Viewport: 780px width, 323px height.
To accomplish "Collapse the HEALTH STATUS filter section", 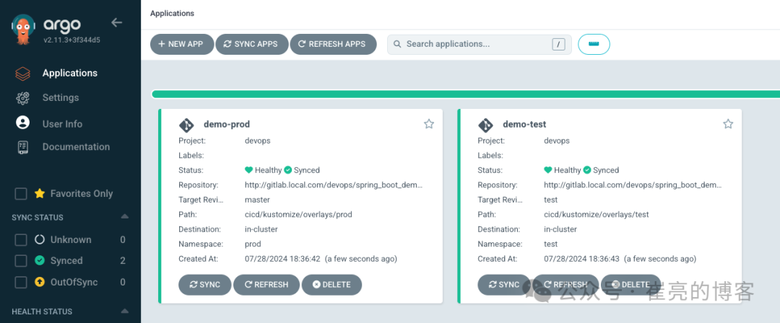I will 125,311.
